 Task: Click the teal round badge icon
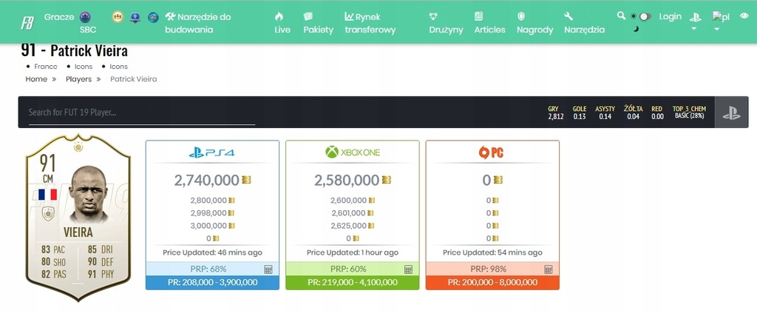click(153, 18)
